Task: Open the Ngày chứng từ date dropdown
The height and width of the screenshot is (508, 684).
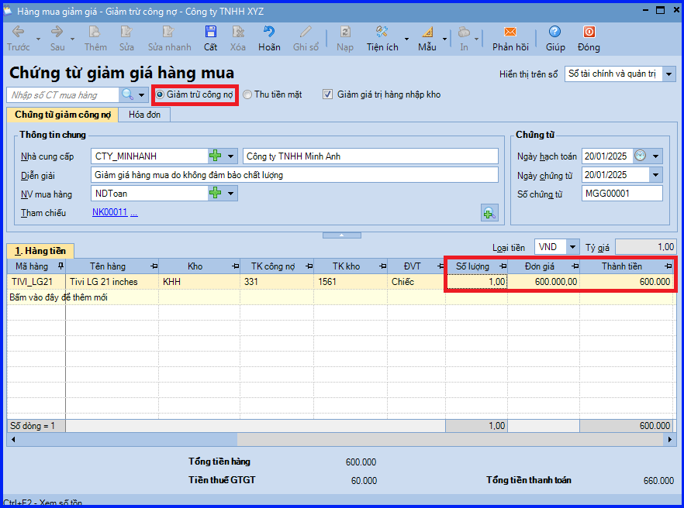Action: click(x=656, y=175)
